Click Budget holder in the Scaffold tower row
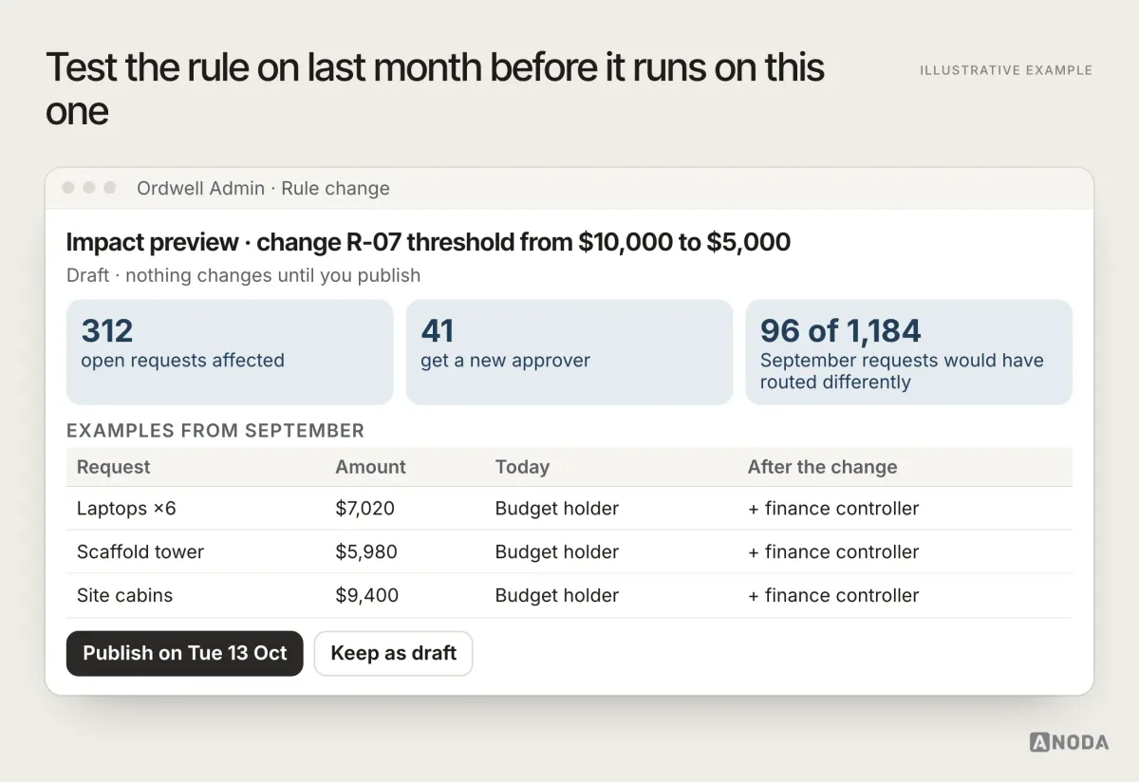This screenshot has height=782, width=1139. tap(557, 552)
